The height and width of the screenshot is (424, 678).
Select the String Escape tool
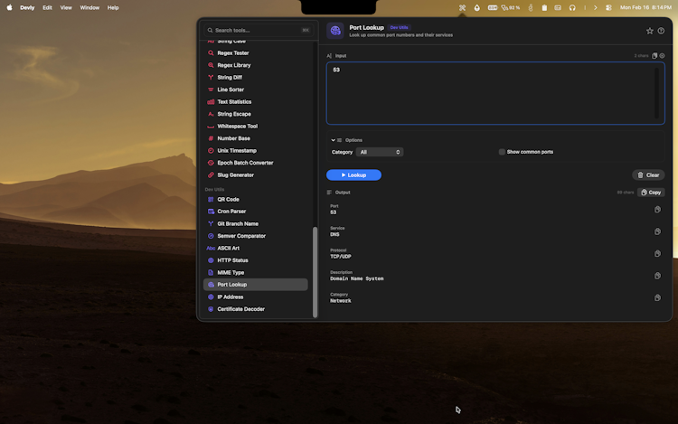tap(255, 114)
